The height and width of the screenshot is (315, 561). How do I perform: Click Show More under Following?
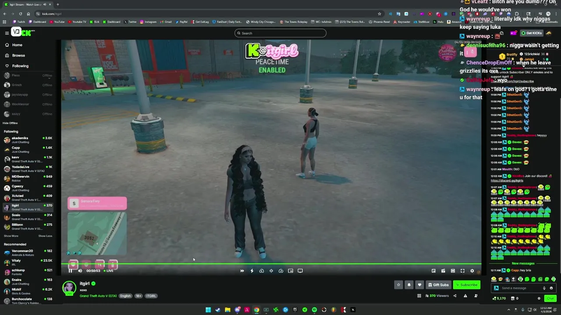pos(11,236)
